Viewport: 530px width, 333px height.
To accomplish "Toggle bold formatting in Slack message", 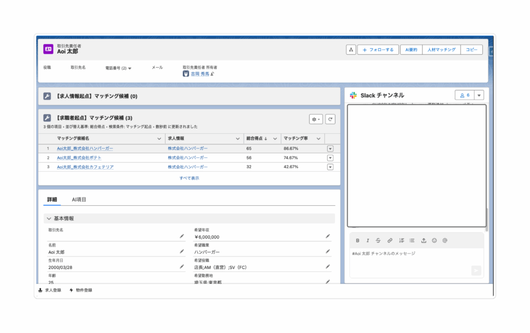I will pos(357,240).
